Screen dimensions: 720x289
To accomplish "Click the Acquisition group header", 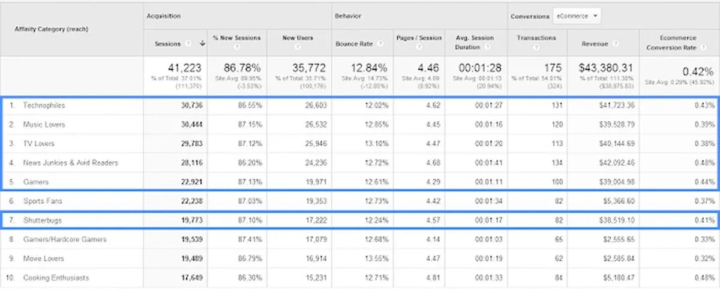I will pyautogui.click(x=164, y=16).
